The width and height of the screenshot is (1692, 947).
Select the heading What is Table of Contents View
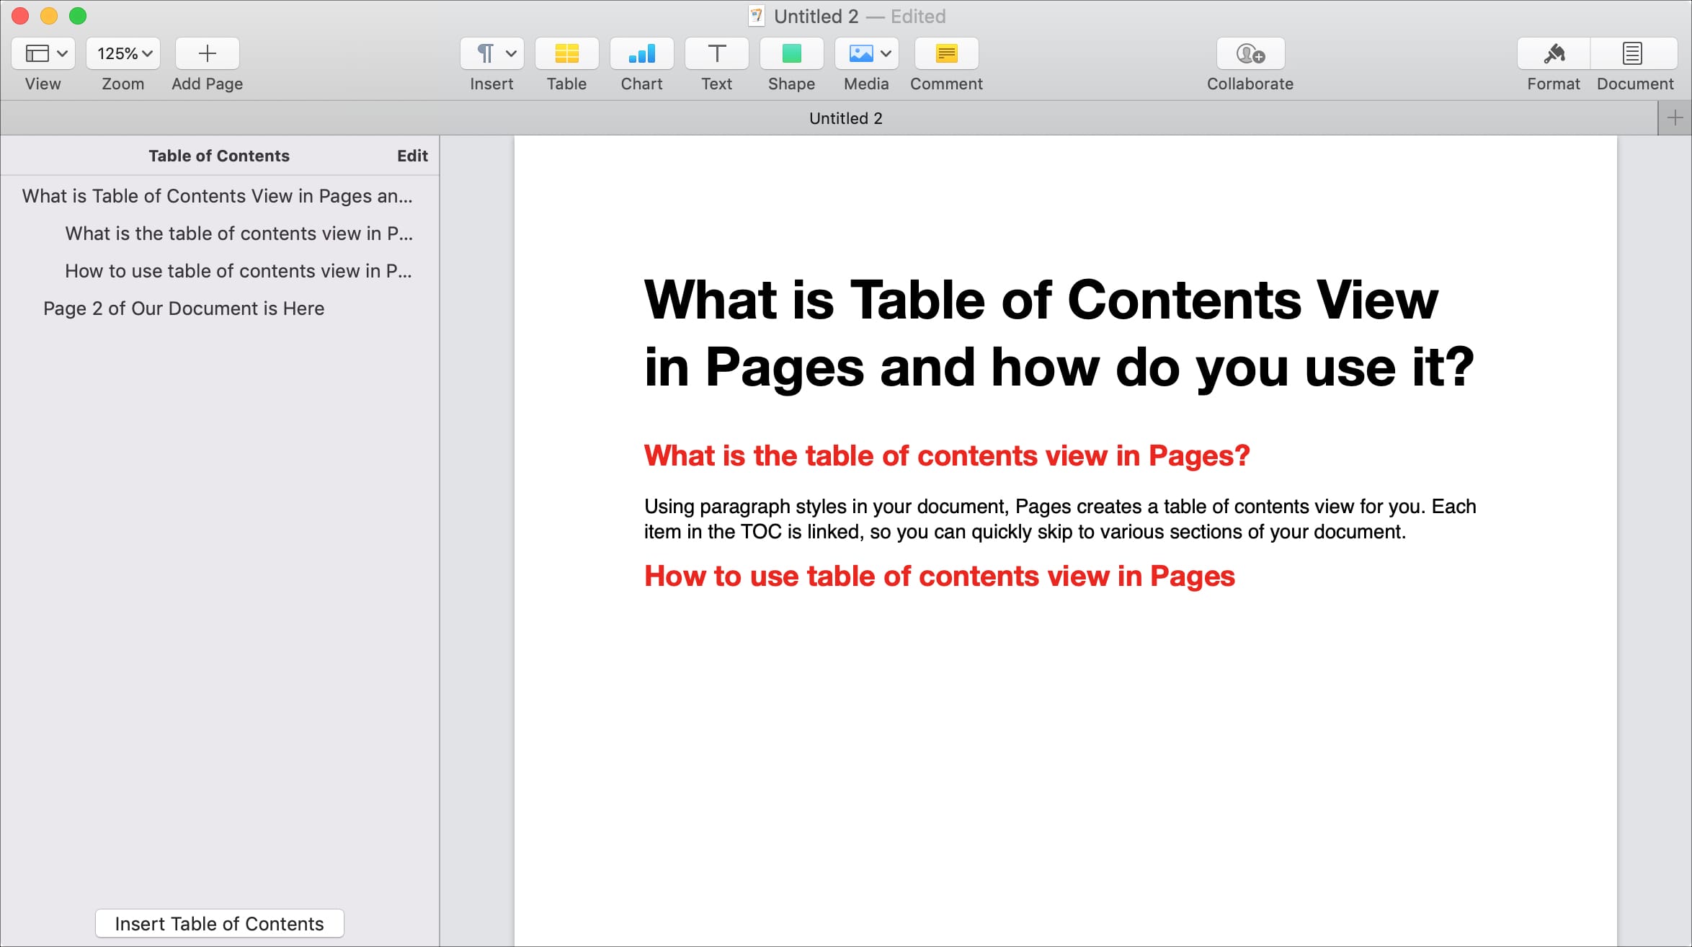pyautogui.click(x=216, y=195)
